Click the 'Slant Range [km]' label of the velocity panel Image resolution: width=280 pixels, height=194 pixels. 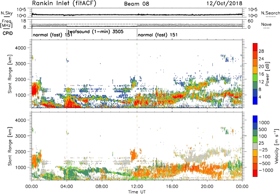(x=10, y=146)
